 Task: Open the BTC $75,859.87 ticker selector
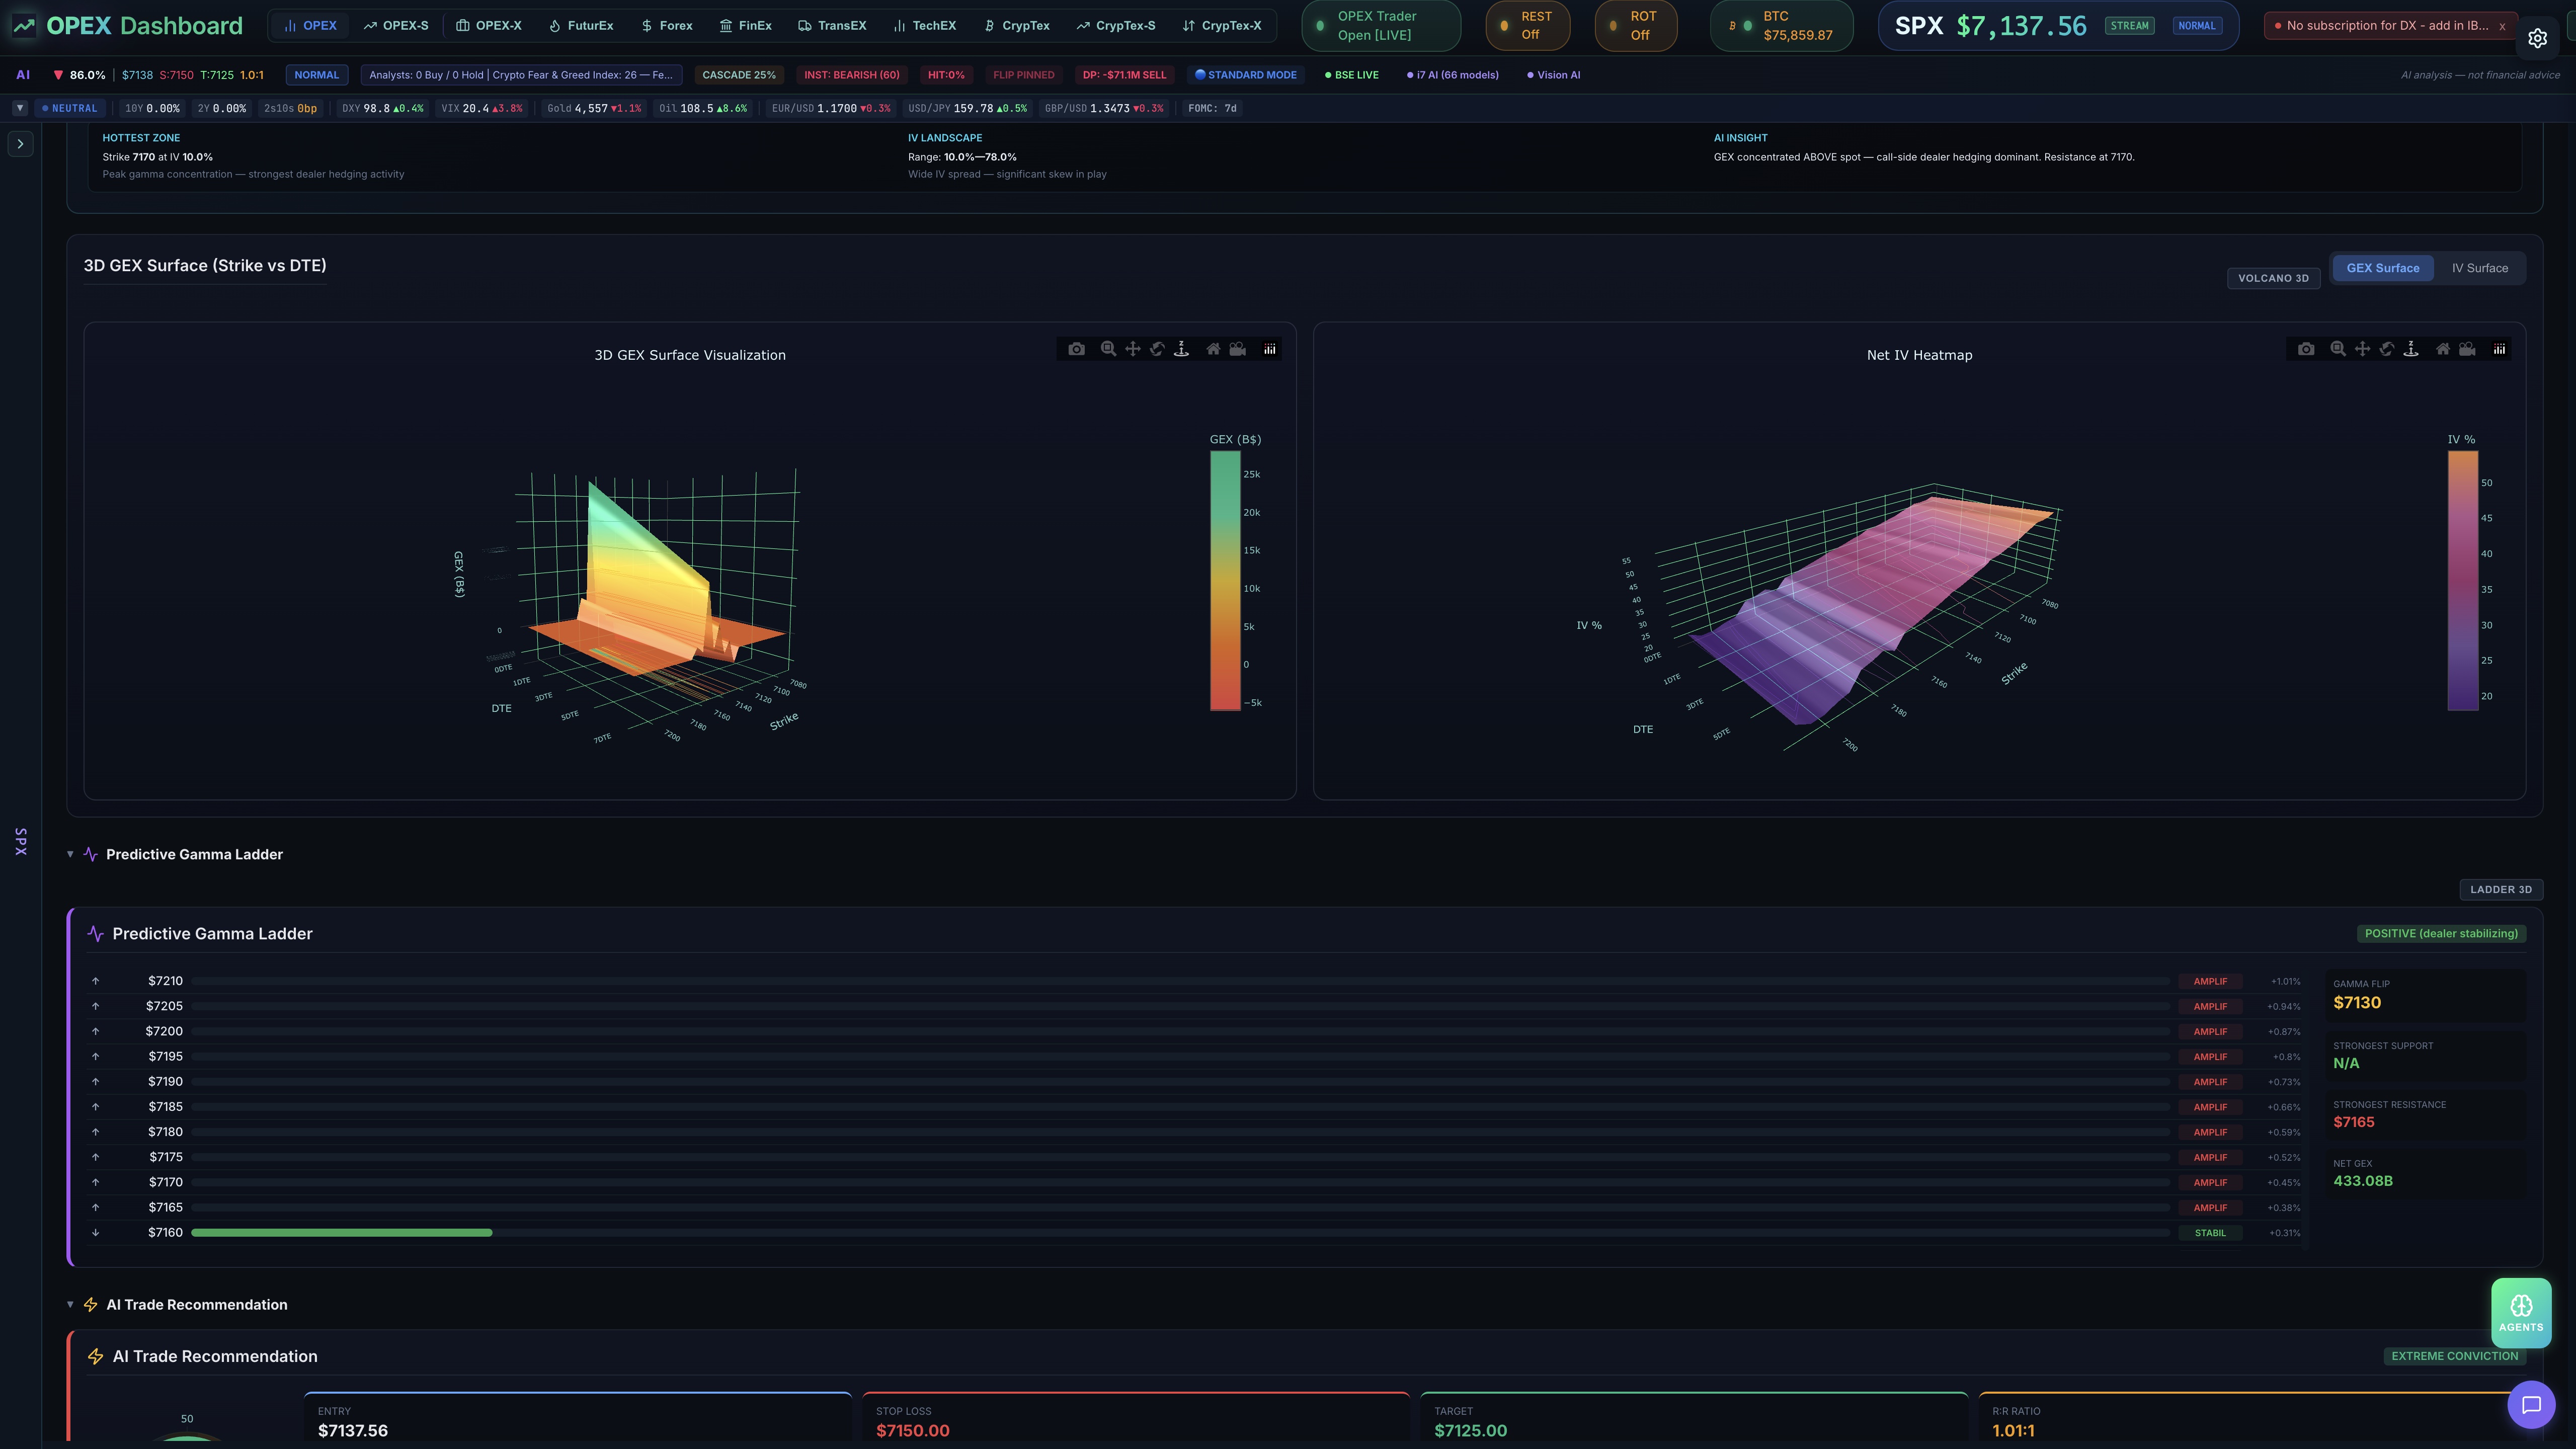1782,26
